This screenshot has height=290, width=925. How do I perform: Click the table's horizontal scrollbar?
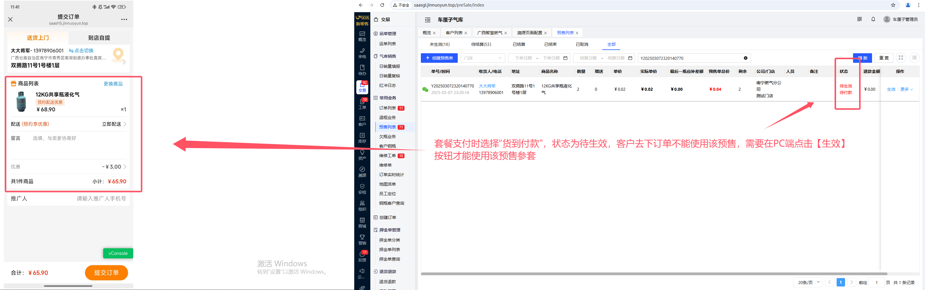[x=653, y=274]
